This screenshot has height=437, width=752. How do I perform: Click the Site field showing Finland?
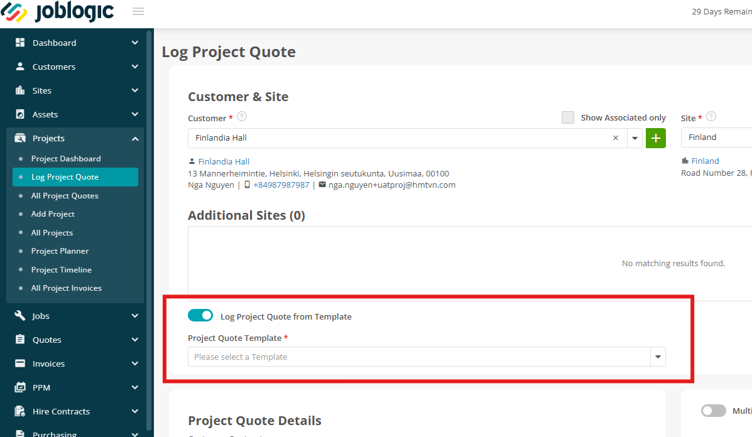717,138
